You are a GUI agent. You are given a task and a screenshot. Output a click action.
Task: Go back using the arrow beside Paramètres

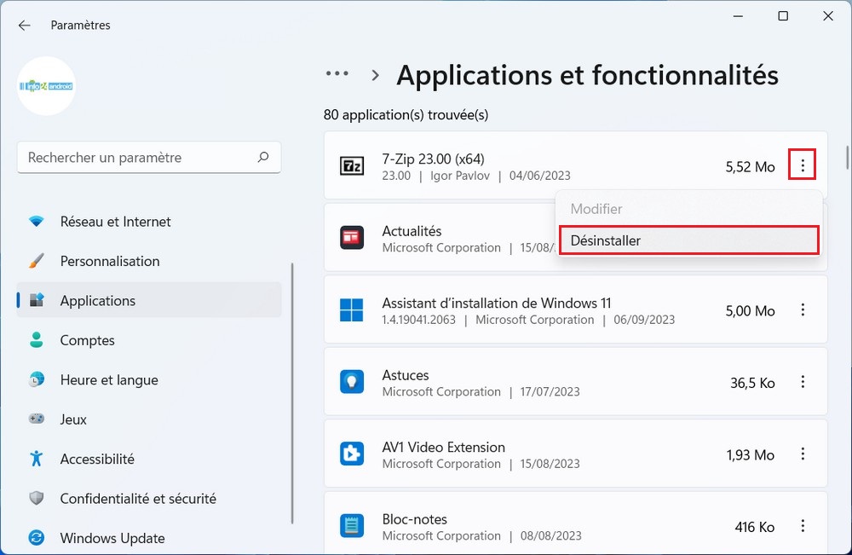point(25,26)
